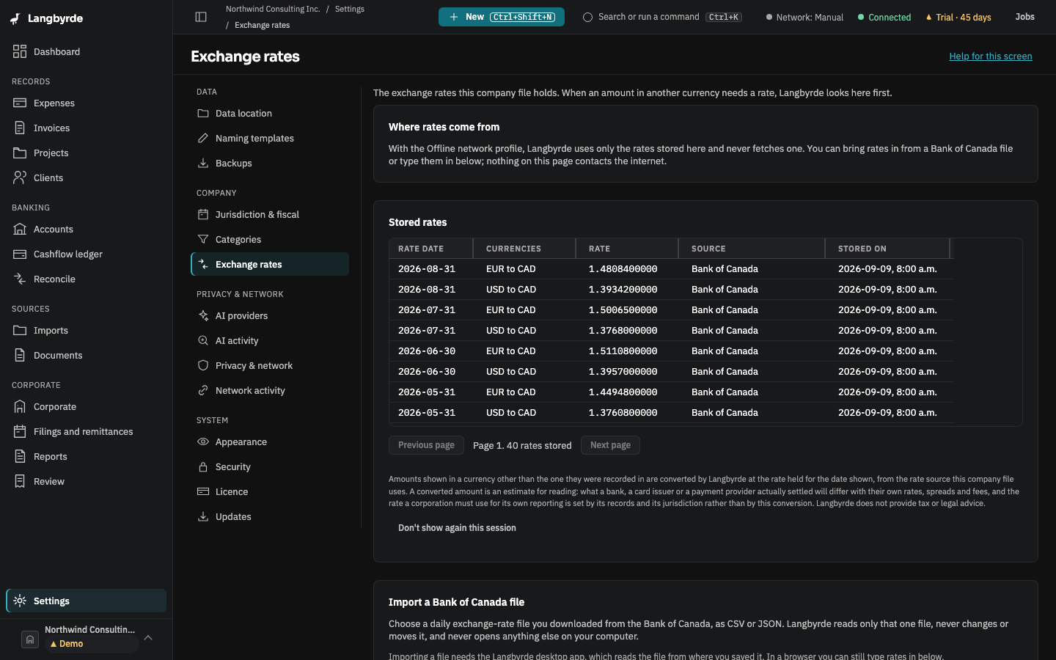Click the Settings breadcrumb
Viewport: 1056px width, 660px height.
(x=350, y=9)
